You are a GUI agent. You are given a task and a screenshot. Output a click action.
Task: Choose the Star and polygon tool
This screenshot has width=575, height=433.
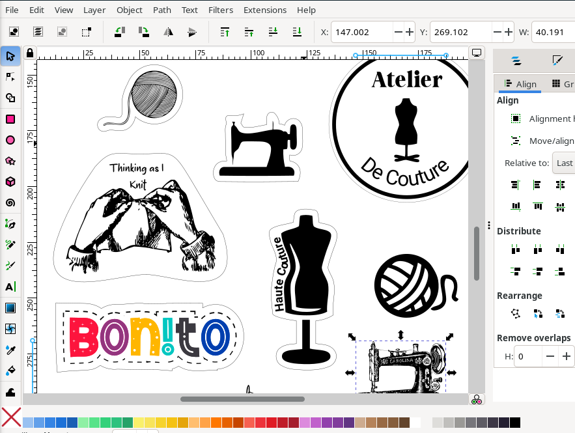[10, 161]
